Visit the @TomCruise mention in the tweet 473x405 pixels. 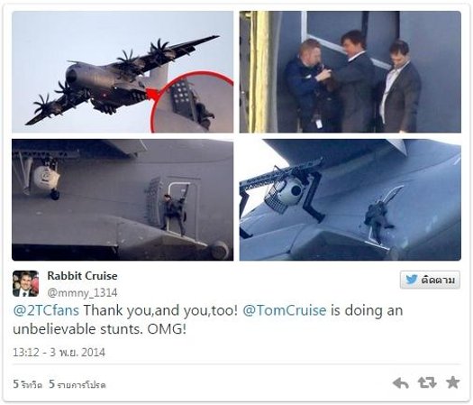pos(285,310)
